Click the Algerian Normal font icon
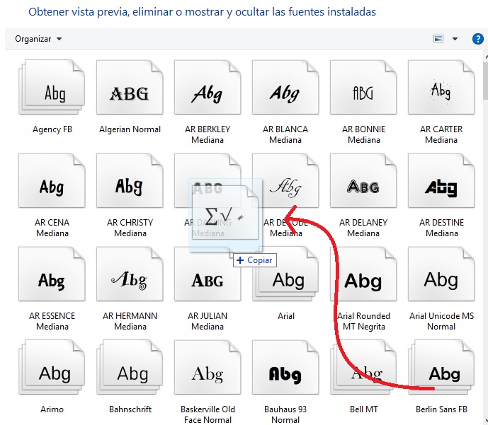This screenshot has width=488, height=425. pos(130,92)
